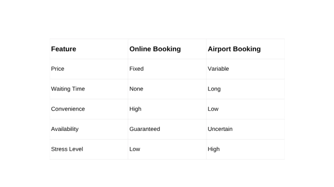
Task: Click the Variable price cell
Action: (x=218, y=69)
